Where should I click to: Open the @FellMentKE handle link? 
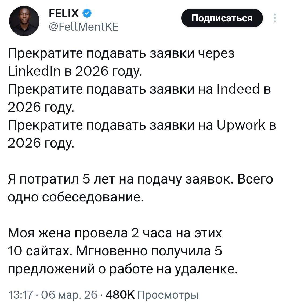coord(84,27)
